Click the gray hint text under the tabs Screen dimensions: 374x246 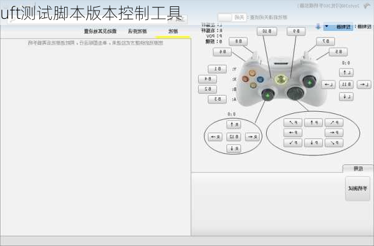pyautogui.click(x=95, y=43)
